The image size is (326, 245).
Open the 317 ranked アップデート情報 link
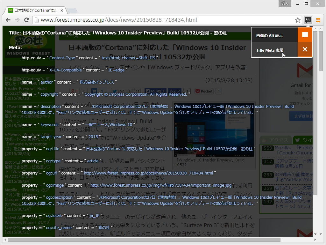pyautogui.click(x=294, y=164)
